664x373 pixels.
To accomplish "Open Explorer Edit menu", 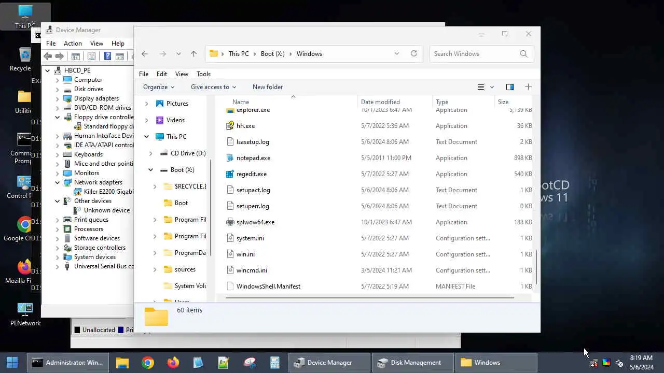I will coord(162,74).
